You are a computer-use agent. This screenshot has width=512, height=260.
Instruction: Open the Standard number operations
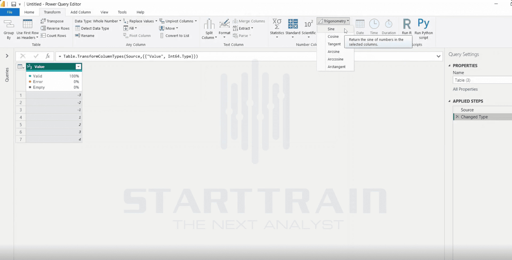293,29
